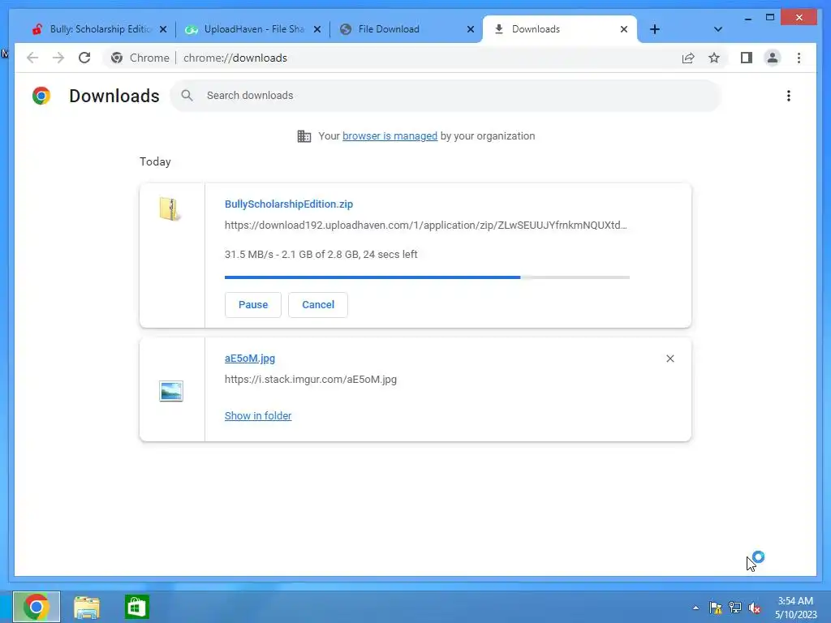Remove aE5oM.jpg from the downloads list

pos(670,359)
